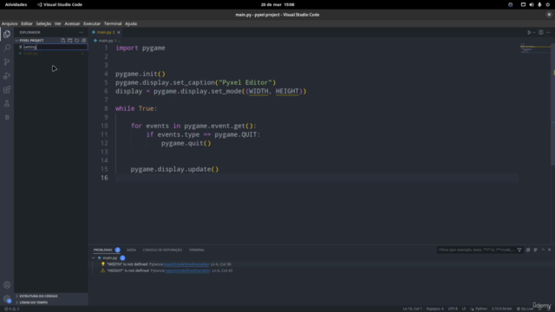Viewport: 555px width, 312px height.
Task: Open Explorer more actions ellipsis
Action: 81,32
